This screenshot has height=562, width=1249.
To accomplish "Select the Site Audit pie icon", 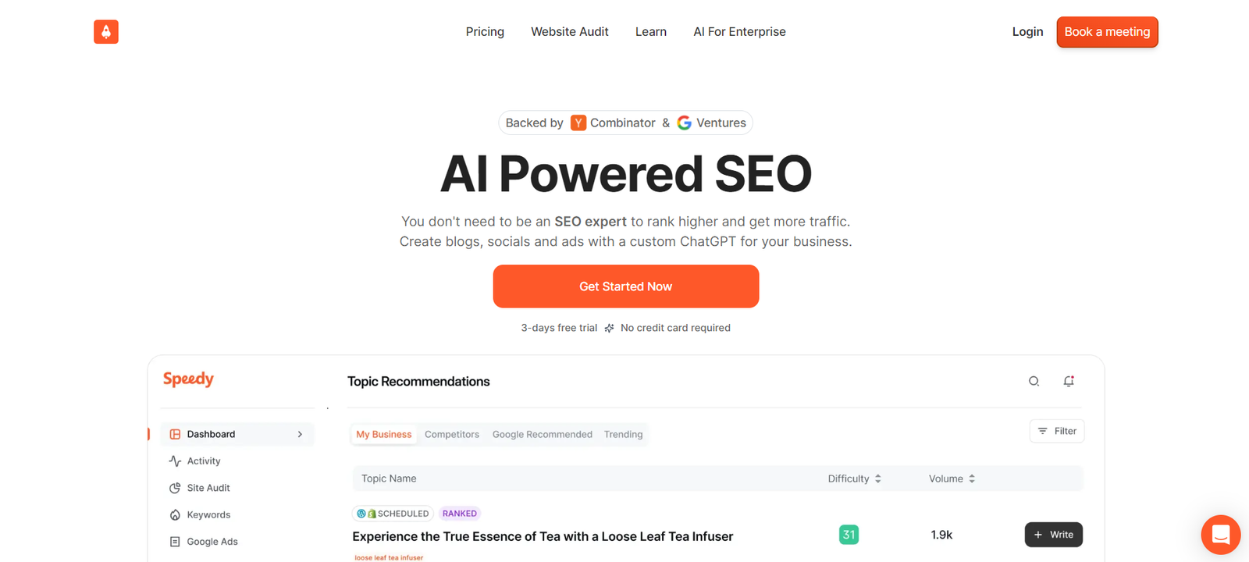I will tap(175, 488).
